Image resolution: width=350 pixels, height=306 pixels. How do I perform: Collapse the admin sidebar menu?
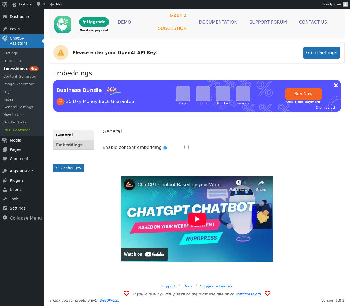point(22,218)
